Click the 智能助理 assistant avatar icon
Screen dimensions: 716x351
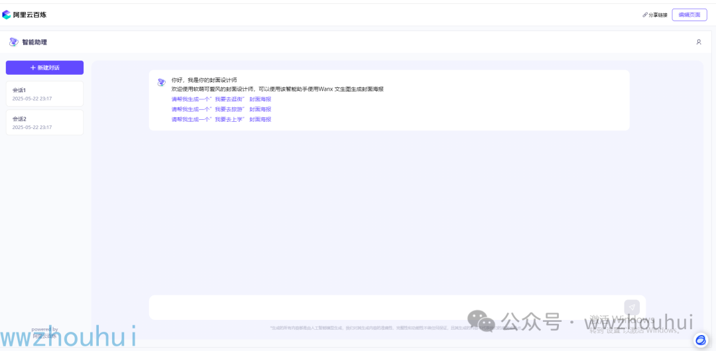[x=14, y=42]
